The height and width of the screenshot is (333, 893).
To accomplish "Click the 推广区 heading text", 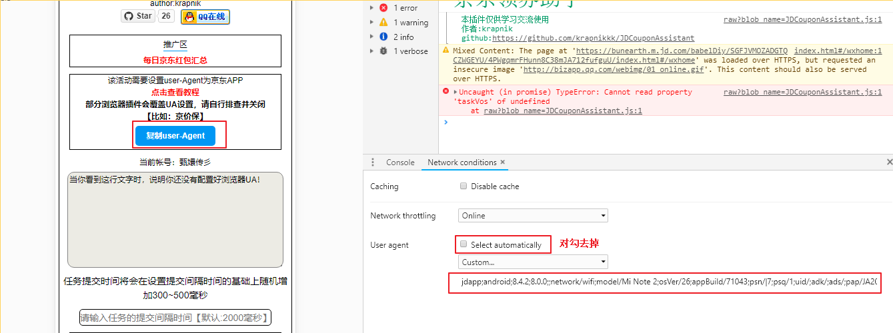I will [x=175, y=45].
